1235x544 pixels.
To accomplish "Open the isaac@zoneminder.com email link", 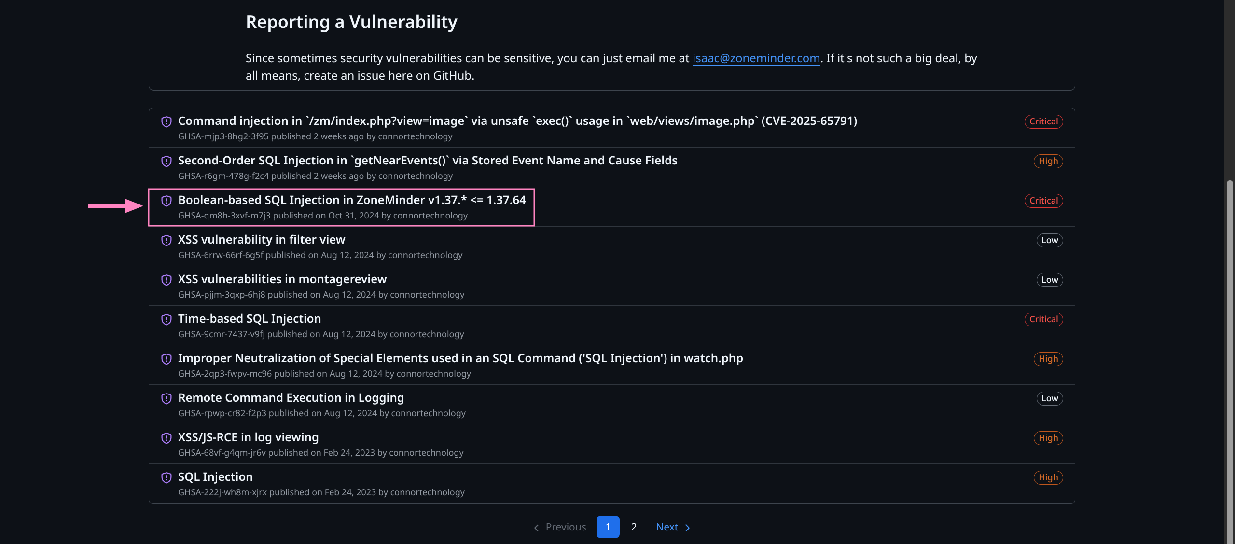I will [756, 58].
